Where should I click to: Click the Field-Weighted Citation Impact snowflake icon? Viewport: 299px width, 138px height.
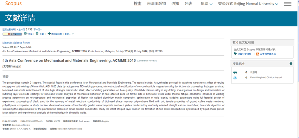(x=235, y=78)
